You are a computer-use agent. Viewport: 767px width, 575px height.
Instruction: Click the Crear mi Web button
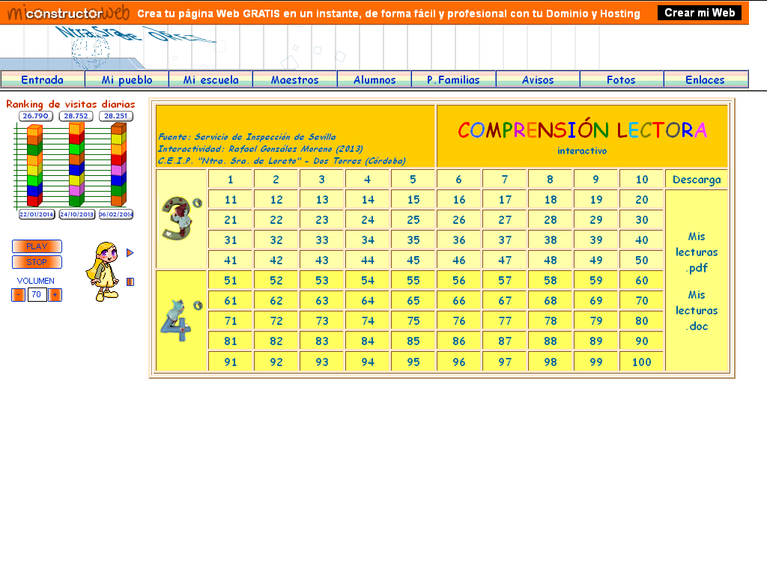[700, 13]
